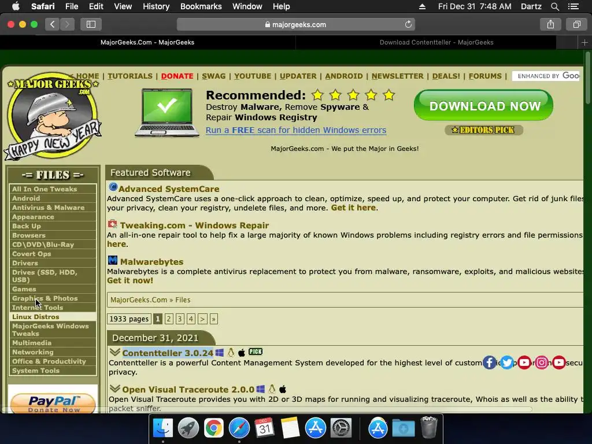592x444 pixels.
Task: Switch to Download Contentteller tab
Action: tap(436, 42)
